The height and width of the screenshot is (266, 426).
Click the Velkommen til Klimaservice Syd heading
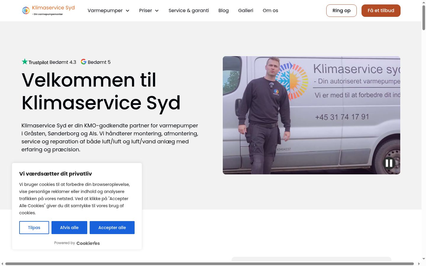(x=101, y=91)
